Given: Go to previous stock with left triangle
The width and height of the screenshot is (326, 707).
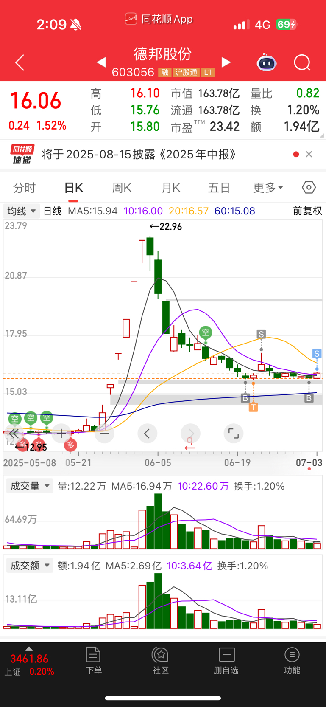Looking at the screenshot, I should coord(101,62).
